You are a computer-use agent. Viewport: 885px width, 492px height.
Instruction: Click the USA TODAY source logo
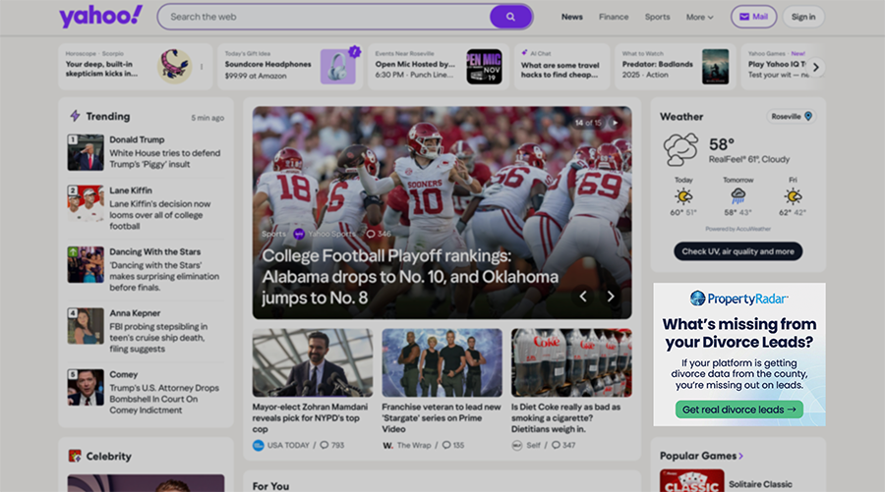pos(258,445)
